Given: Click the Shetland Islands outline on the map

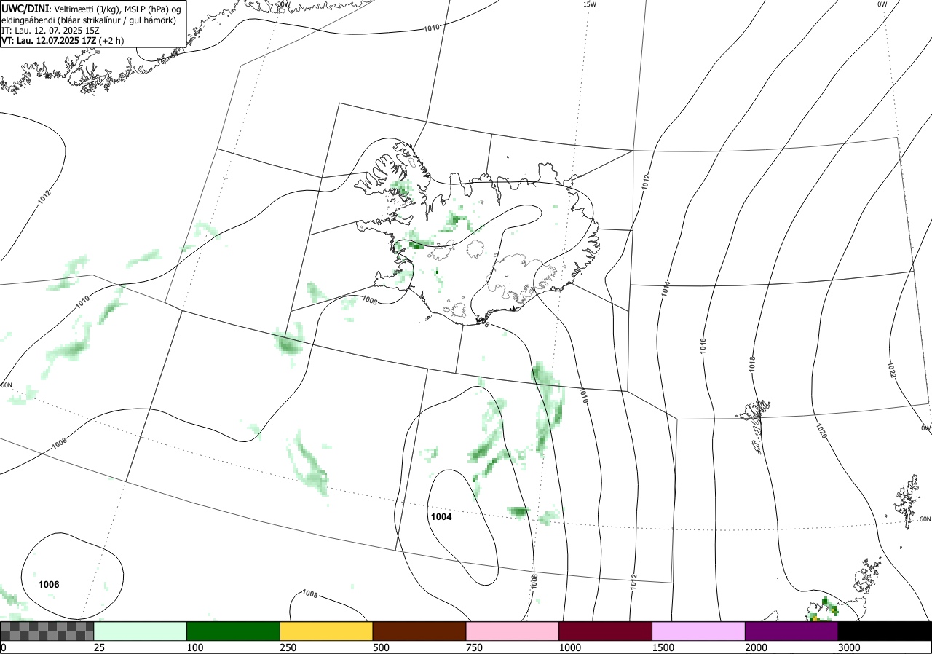Looking at the screenshot, I should 907,503.
